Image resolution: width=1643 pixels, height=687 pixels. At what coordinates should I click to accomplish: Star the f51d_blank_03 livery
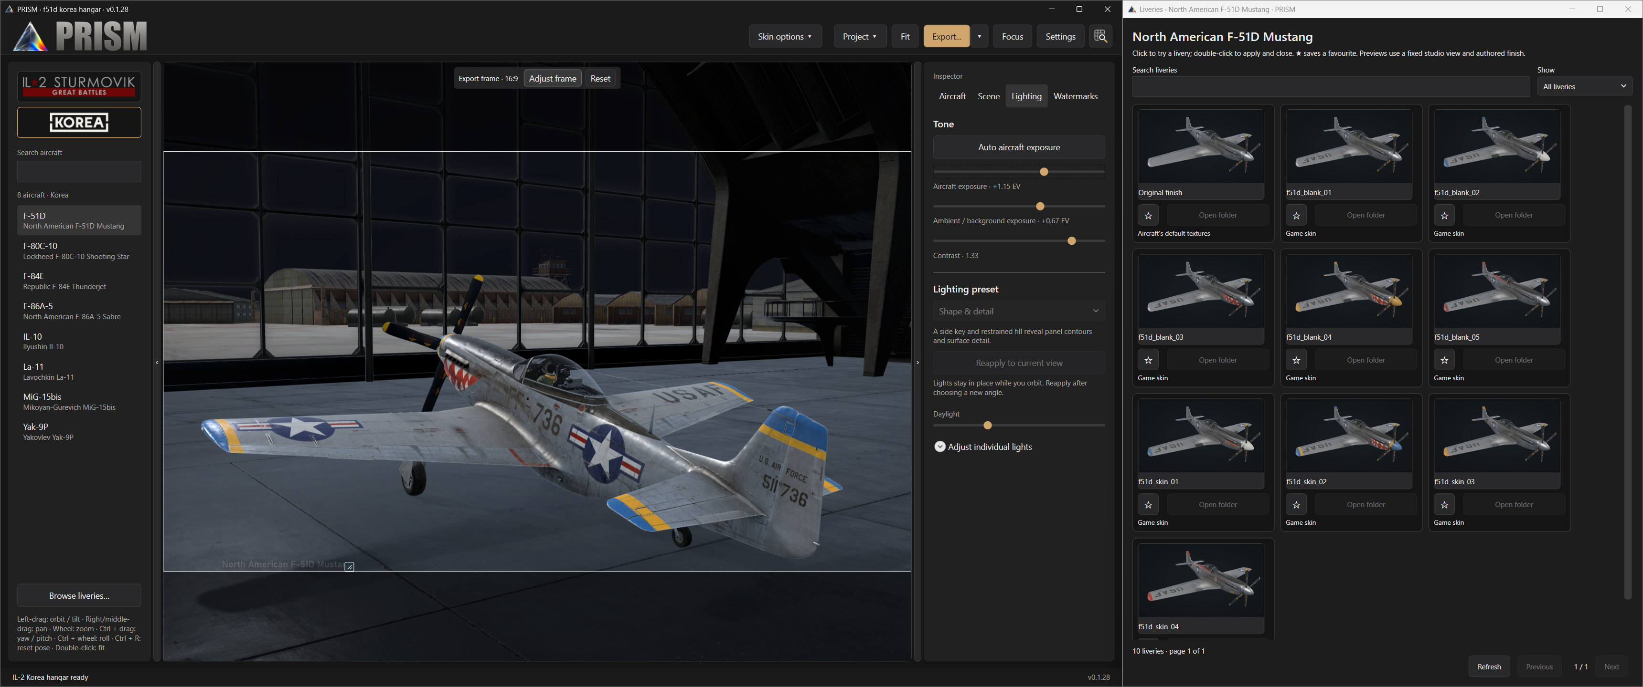coord(1148,360)
